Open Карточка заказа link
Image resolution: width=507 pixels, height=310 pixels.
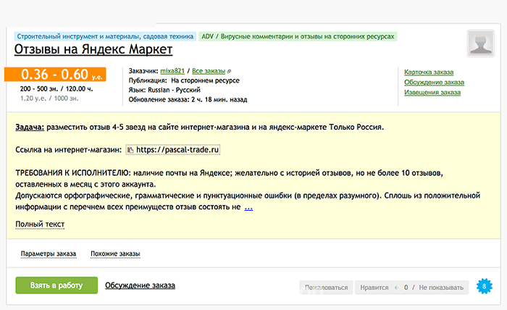(429, 72)
